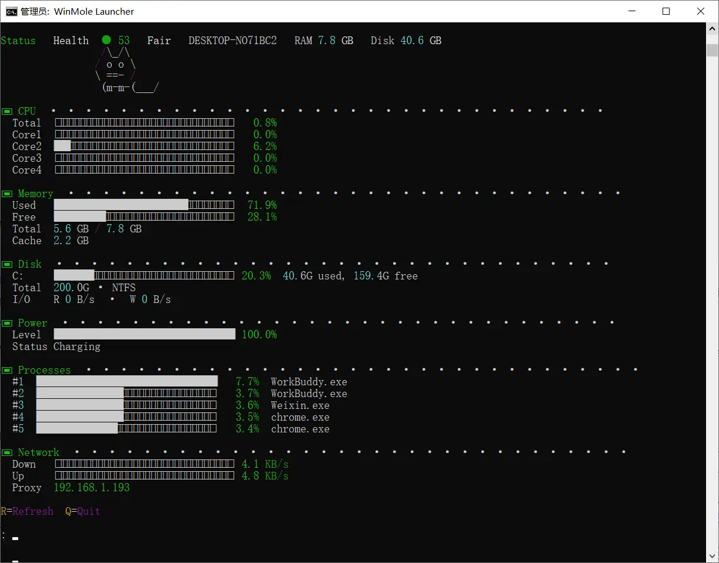The width and height of the screenshot is (719, 563).
Task: Click the Q=Quit command text
Action: pyautogui.click(x=83, y=511)
